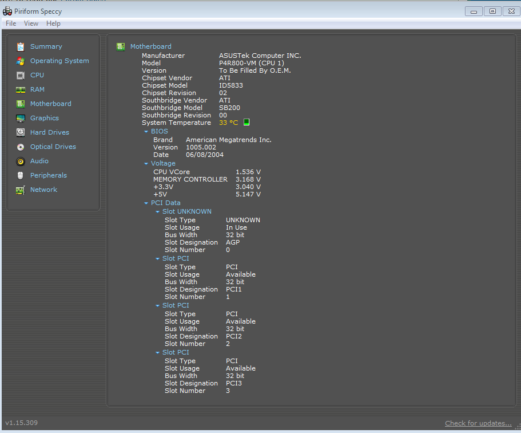
Task: Click the Check for updates link
Action: coord(478,423)
